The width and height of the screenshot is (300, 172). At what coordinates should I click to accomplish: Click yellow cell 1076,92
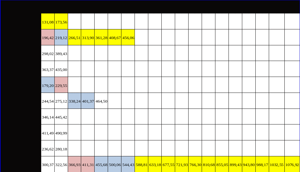292,164
